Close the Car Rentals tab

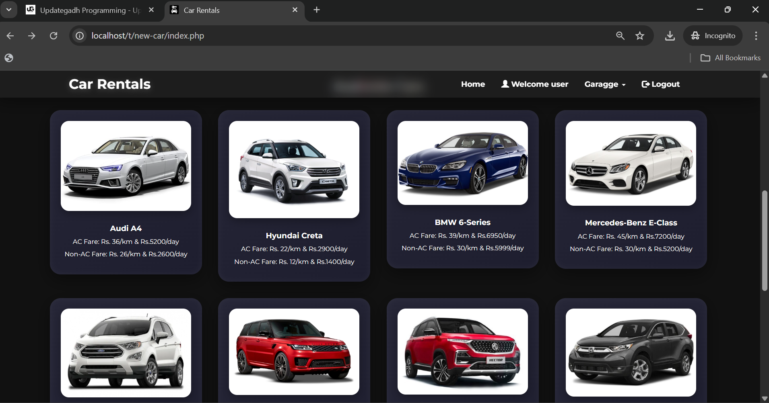(x=295, y=10)
